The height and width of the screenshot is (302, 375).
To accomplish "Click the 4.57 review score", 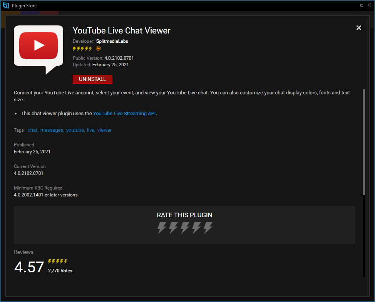I will (x=29, y=267).
